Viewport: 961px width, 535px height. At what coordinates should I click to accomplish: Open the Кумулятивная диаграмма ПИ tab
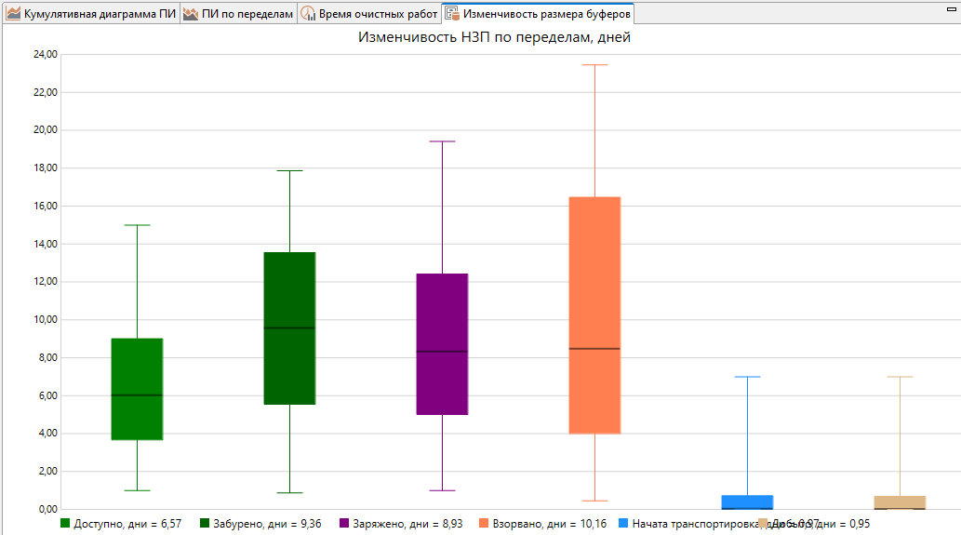[x=92, y=13]
